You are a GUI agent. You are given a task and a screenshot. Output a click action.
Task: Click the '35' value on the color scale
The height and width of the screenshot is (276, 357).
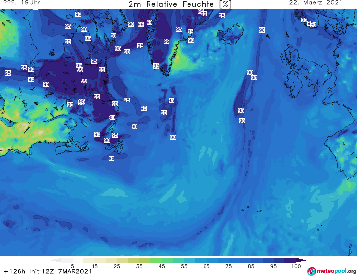pos(139,266)
